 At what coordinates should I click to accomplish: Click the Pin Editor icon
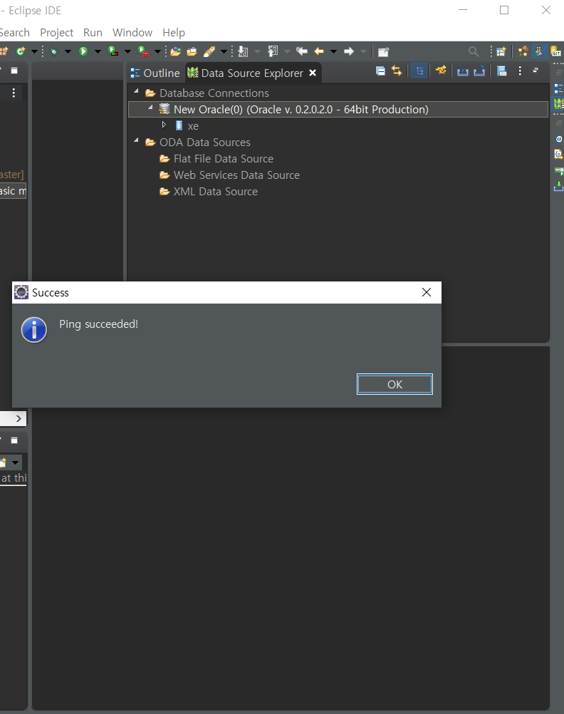point(383,52)
